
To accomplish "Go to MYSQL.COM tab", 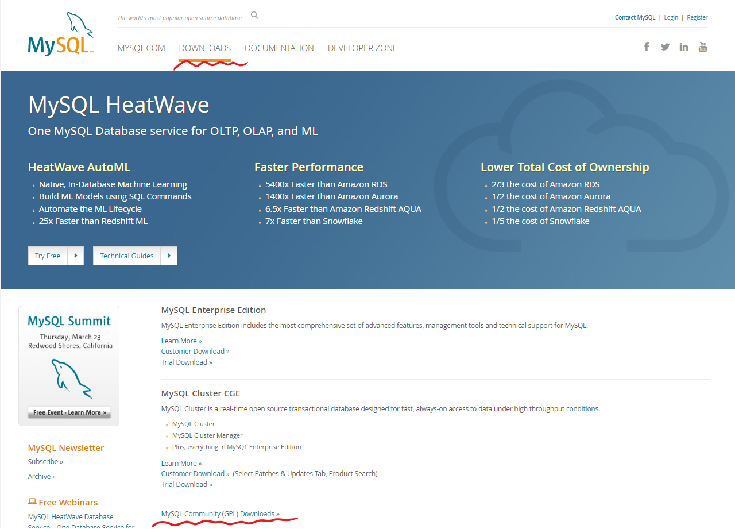I will (x=141, y=48).
